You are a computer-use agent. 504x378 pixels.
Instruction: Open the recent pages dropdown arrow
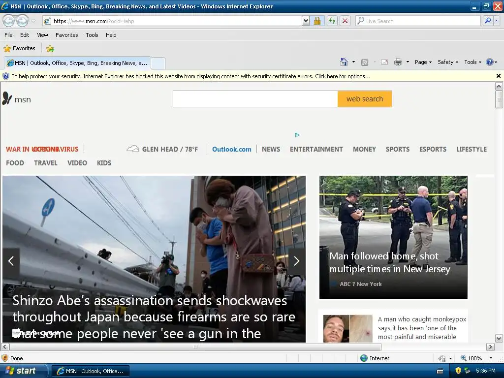[x=33, y=21]
